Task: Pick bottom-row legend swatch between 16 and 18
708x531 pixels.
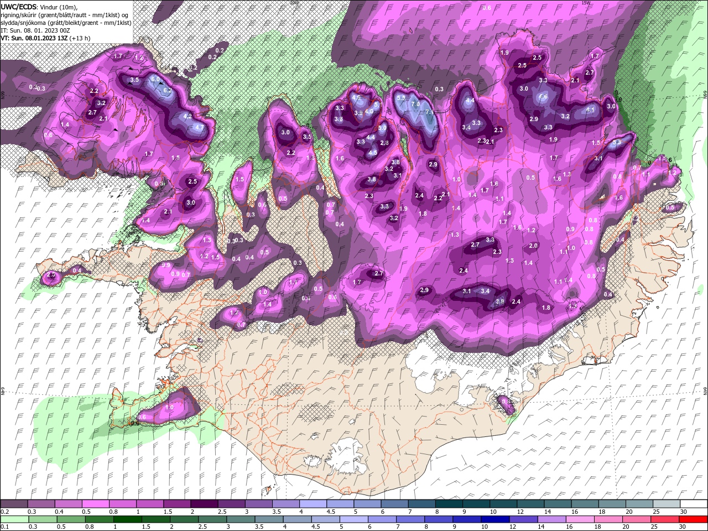Action: pos(580,519)
